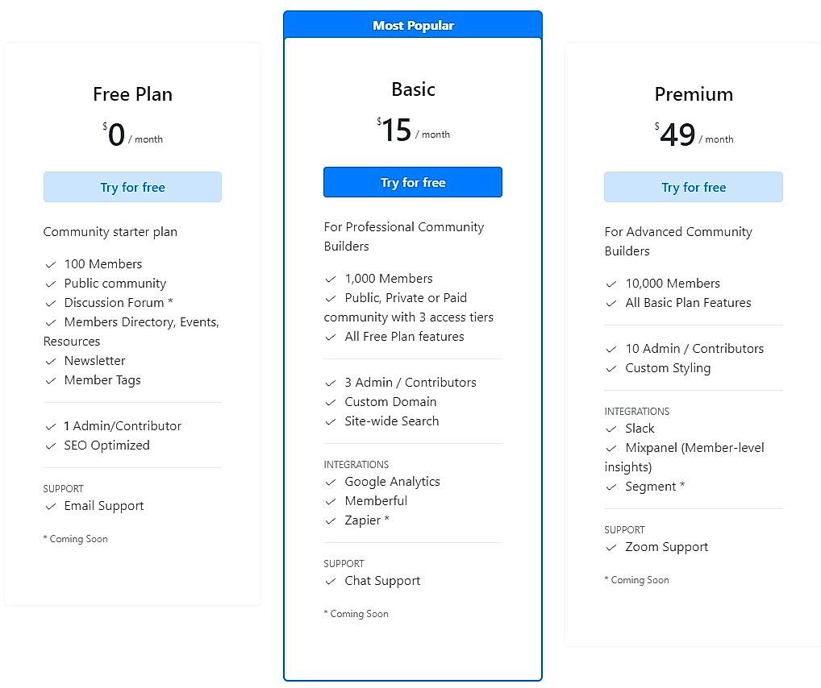
Task: Click the Coming Soon footnote under Free Plan
Action: click(75, 539)
